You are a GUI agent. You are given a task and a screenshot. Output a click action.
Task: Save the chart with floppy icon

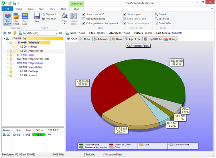(37, 16)
